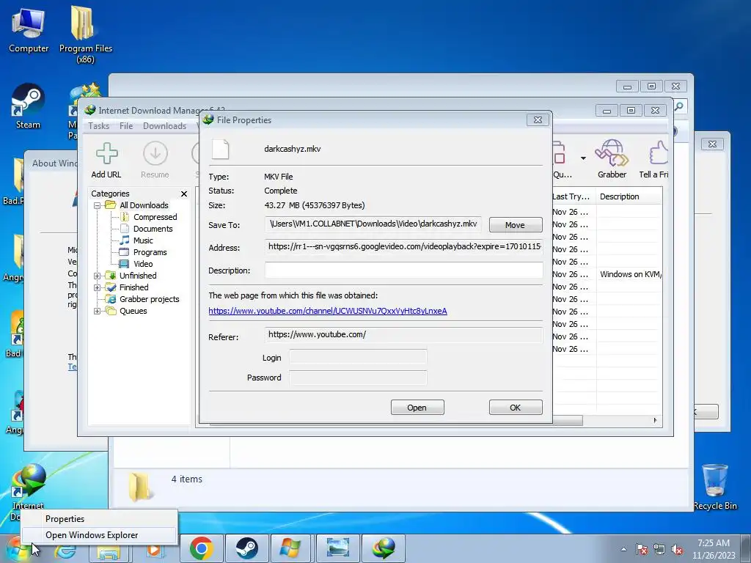Viewport: 751px width, 563px height.
Task: Expand the Queues category node
Action: point(97,311)
